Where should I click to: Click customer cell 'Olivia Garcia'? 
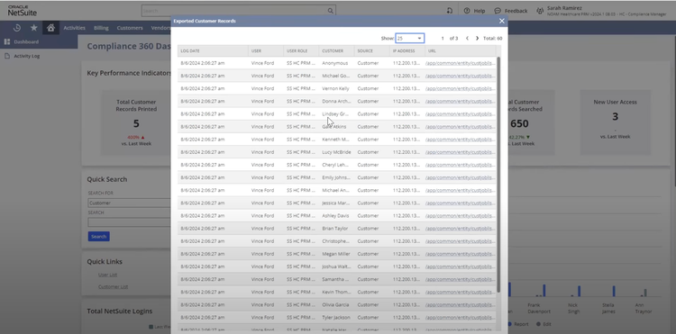click(335, 304)
